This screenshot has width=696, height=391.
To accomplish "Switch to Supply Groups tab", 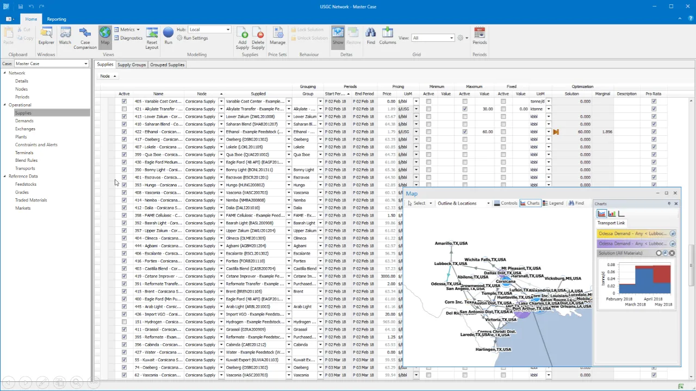I will [x=132, y=65].
